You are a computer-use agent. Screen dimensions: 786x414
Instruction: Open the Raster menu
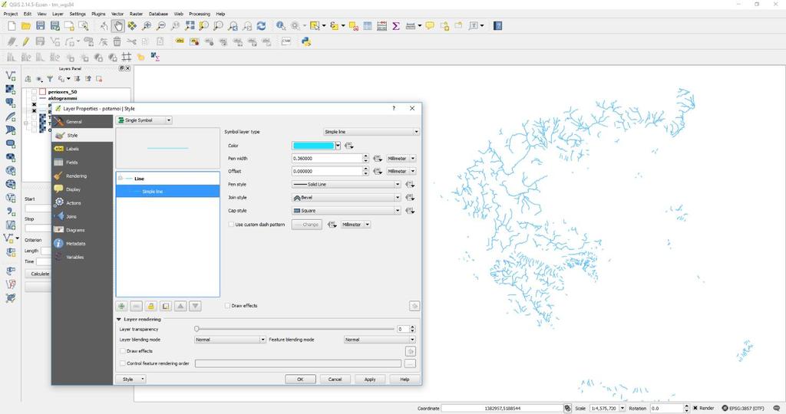136,14
